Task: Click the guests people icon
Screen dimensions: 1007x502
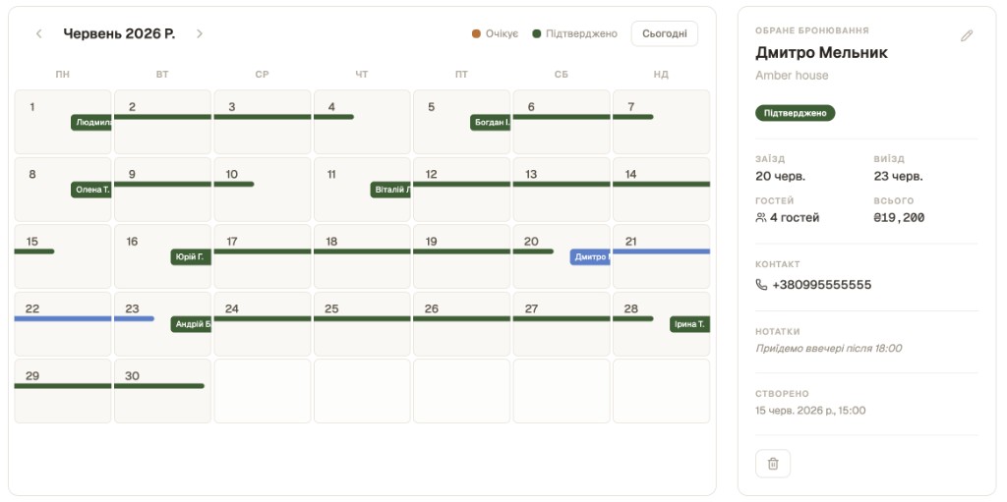Action: [x=761, y=218]
